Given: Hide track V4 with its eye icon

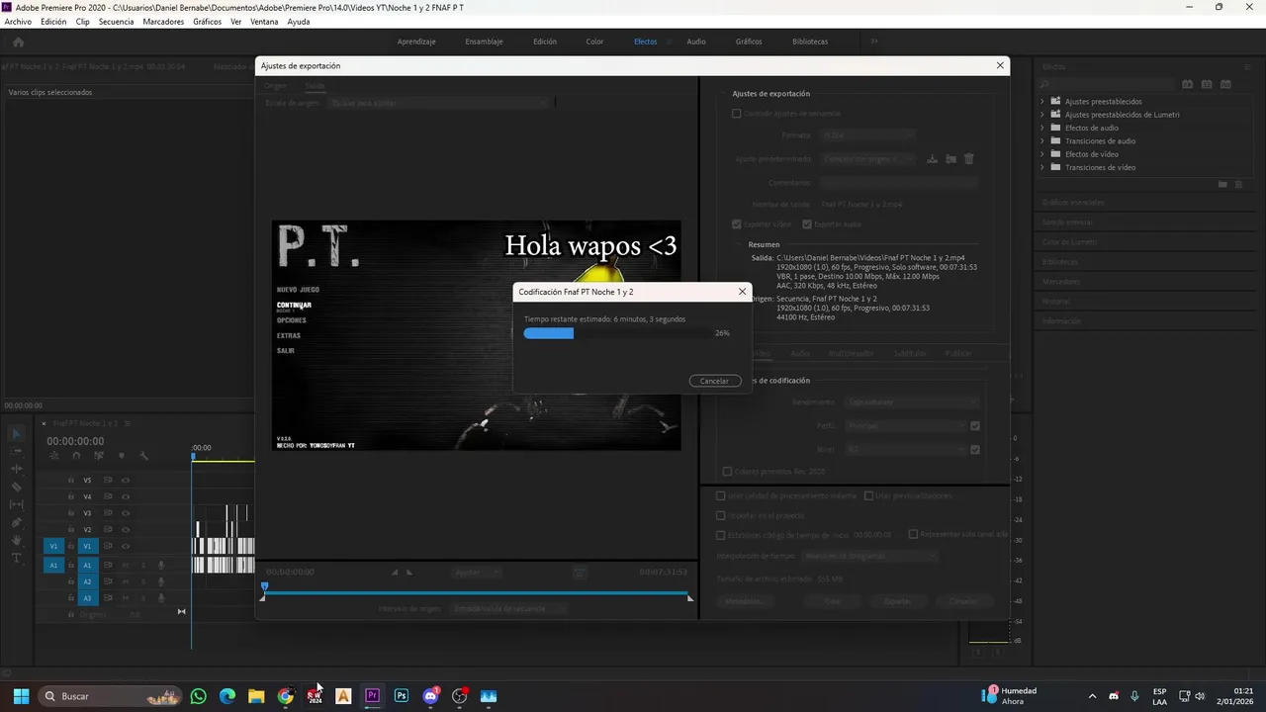Looking at the screenshot, I should [126, 496].
